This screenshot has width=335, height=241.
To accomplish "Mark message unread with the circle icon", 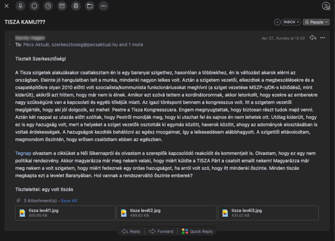I will click(34, 6).
